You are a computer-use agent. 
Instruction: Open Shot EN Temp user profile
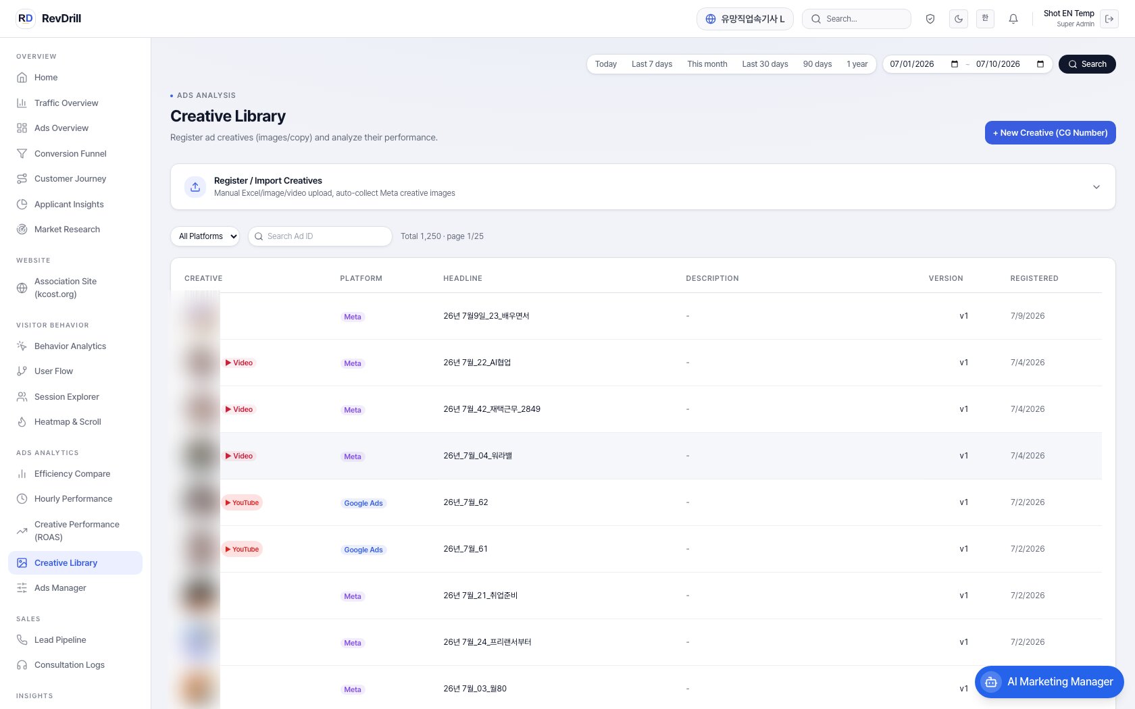(x=1069, y=18)
